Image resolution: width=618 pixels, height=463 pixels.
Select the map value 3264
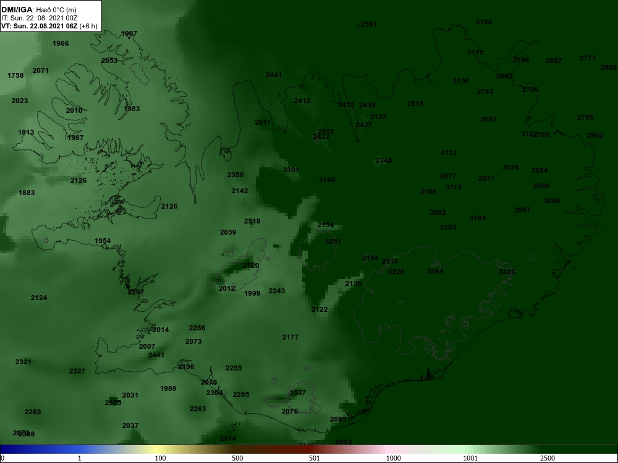click(x=434, y=271)
